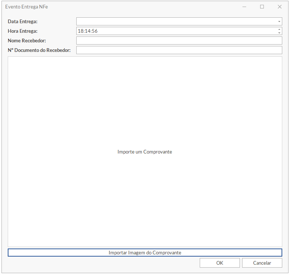
Task: Click the Nome Recebedor label
Action: [x=27, y=40]
